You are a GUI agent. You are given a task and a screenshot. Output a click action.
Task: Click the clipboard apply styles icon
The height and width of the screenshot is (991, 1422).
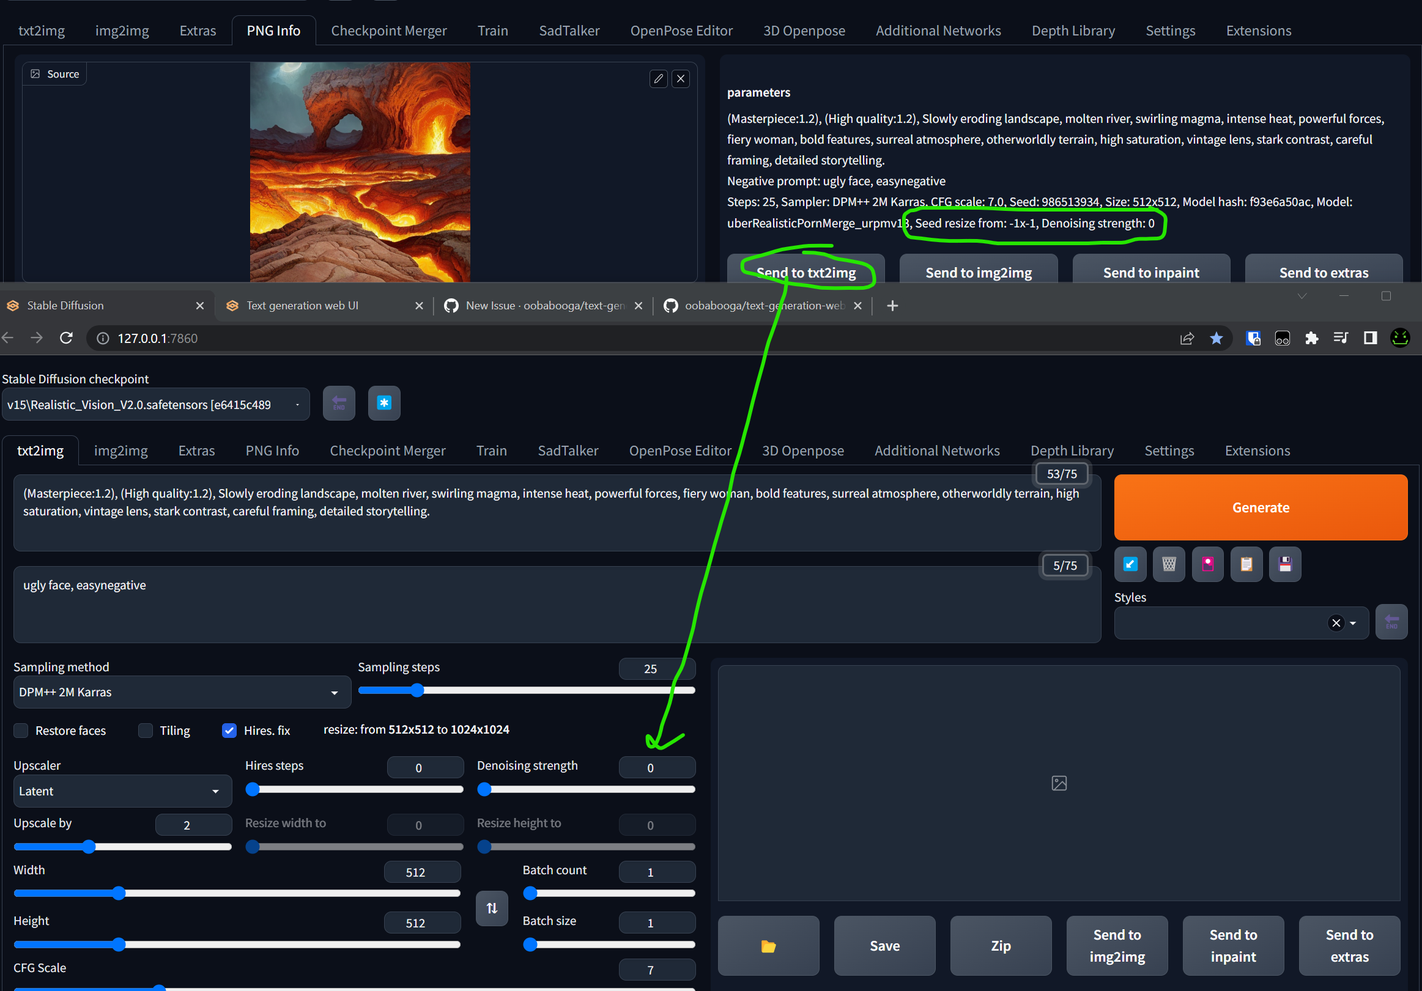tap(1246, 564)
